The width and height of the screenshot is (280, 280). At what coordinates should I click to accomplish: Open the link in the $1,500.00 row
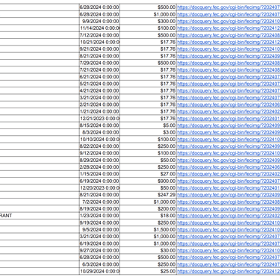228,229
